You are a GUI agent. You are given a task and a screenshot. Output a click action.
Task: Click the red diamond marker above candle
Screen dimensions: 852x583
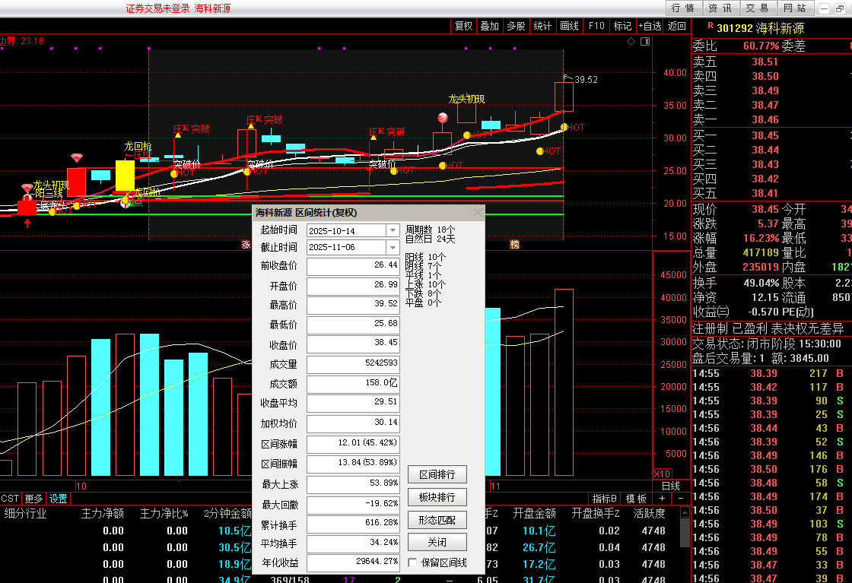pos(76,157)
